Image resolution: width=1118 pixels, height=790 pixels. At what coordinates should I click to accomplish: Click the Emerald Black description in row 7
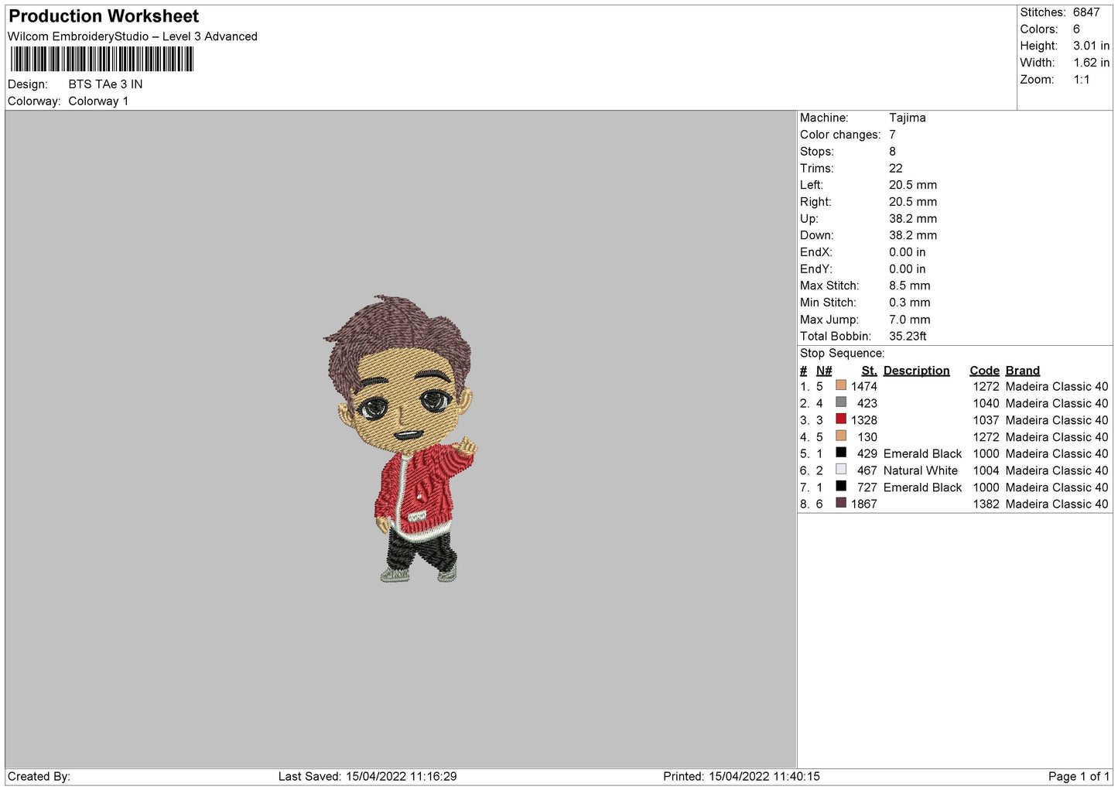[x=922, y=487]
